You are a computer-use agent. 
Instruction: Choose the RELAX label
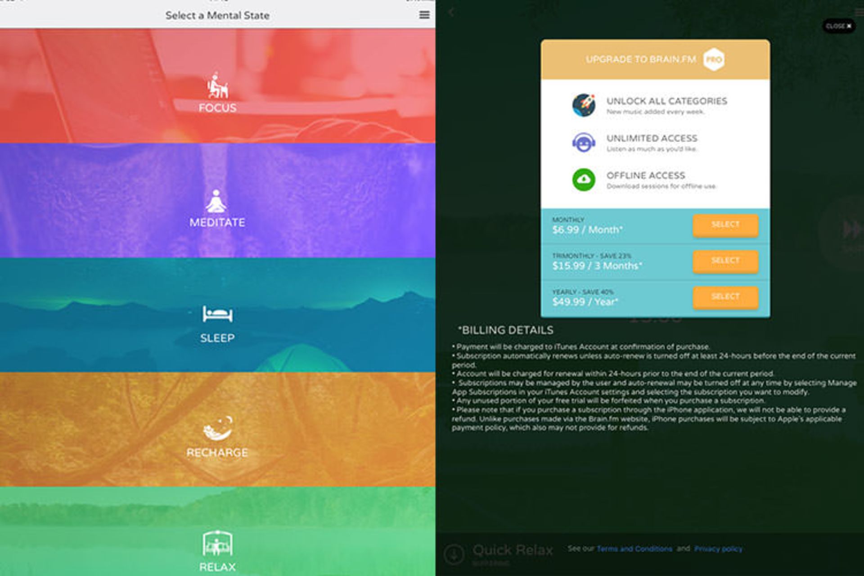point(217,567)
